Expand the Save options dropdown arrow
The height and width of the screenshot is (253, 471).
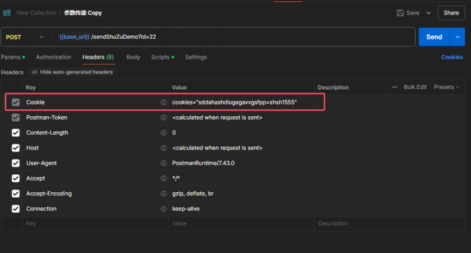tap(429, 13)
